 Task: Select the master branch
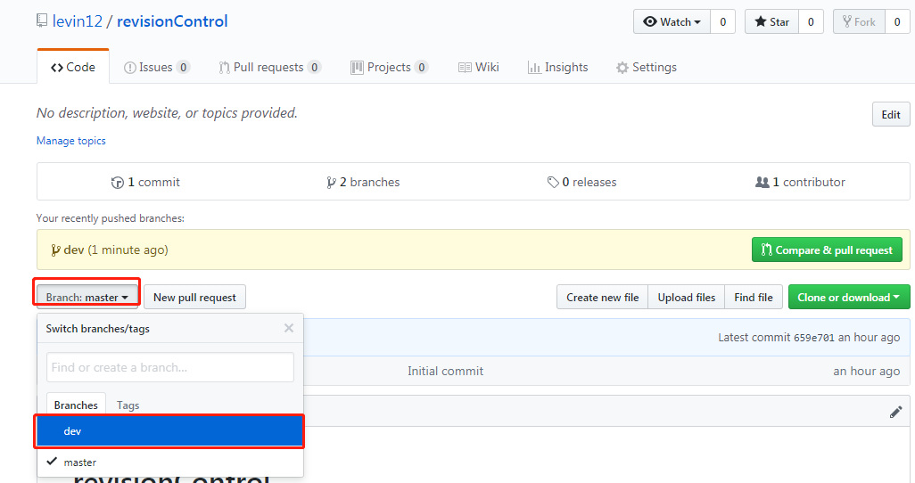tap(169, 462)
